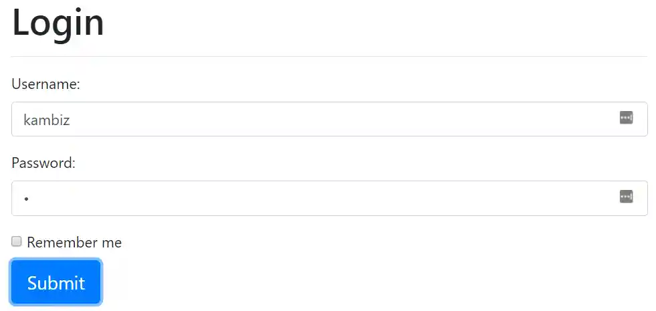656x311 pixels.
Task: Click the autofill icon in Password field
Action: 626,197
